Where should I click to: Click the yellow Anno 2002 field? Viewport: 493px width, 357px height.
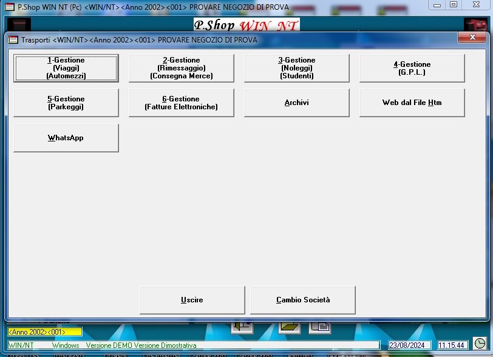[44, 332]
